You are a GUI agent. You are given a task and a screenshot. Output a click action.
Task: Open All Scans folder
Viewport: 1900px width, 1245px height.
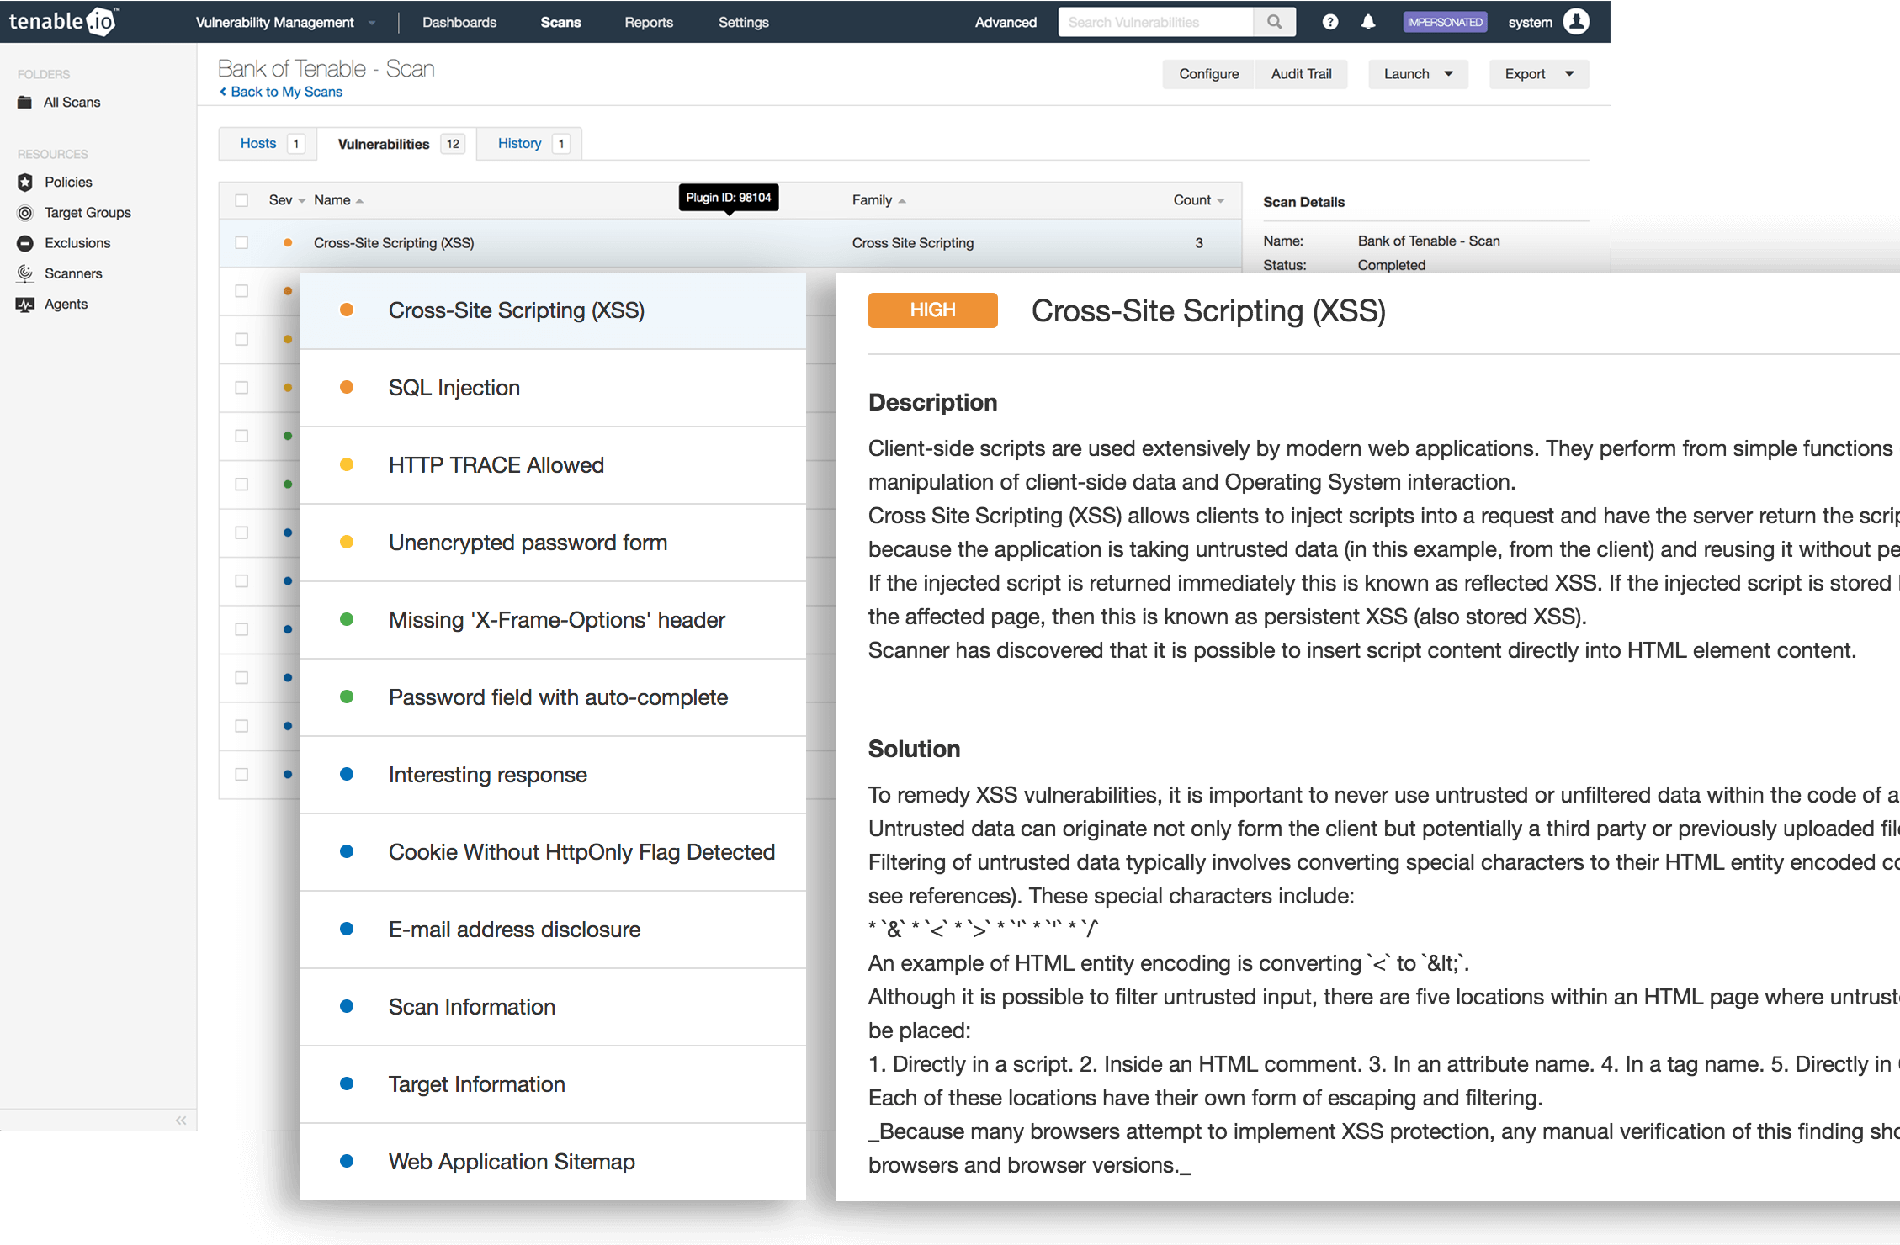click(72, 102)
